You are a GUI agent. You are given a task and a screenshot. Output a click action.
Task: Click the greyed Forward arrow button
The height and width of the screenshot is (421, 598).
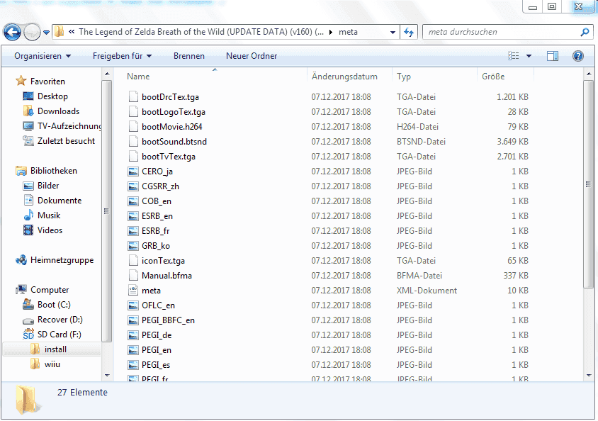(32, 32)
